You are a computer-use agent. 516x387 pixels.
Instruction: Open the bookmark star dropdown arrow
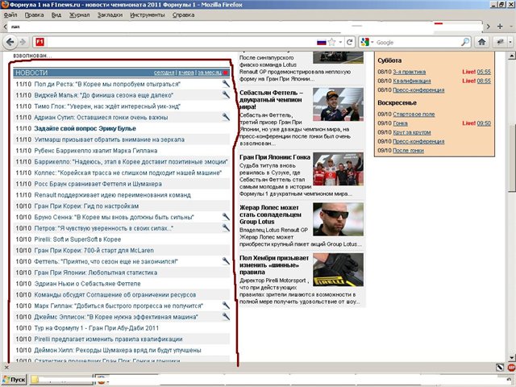[340, 42]
